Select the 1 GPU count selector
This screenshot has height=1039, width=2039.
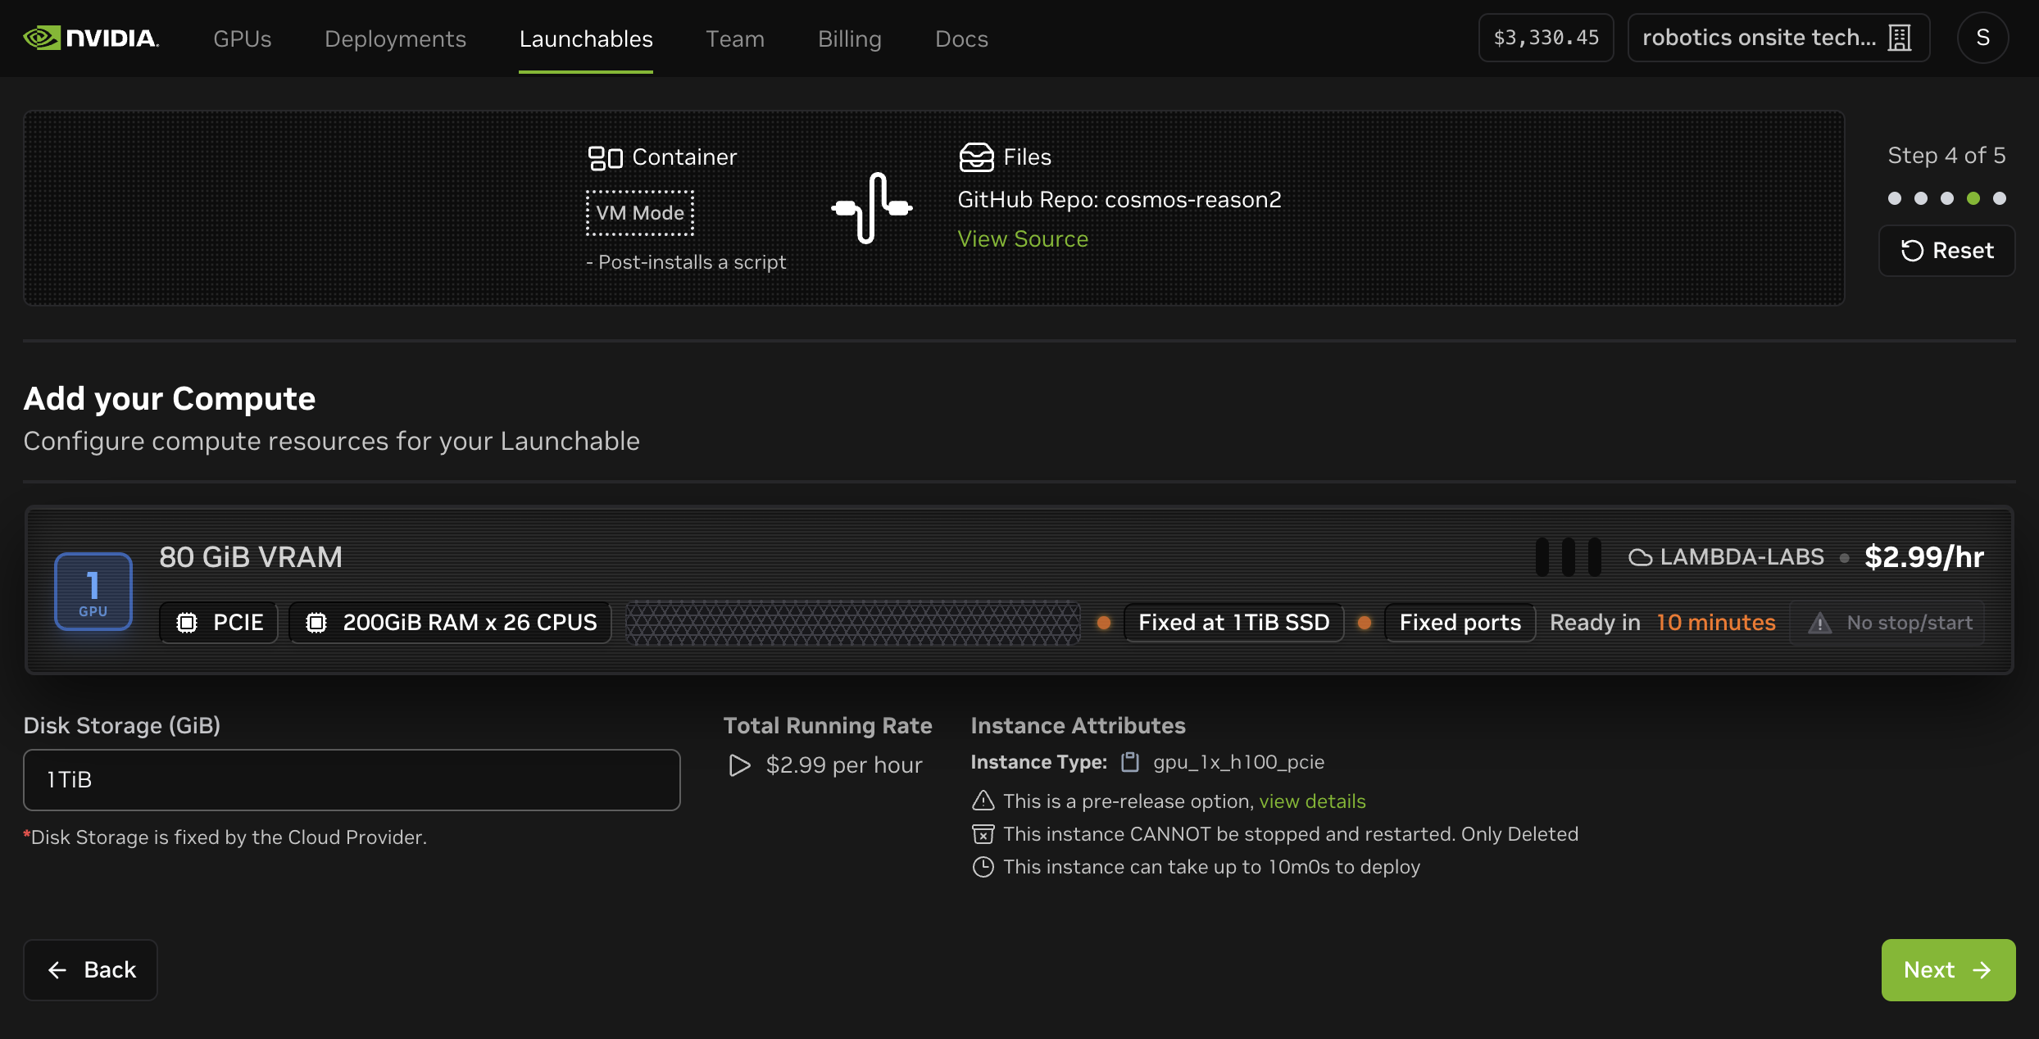[93, 591]
